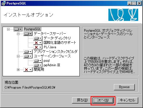This screenshot has height=108, width=143.
Task: Select the PL/Java tree item label
Action: [50, 47]
